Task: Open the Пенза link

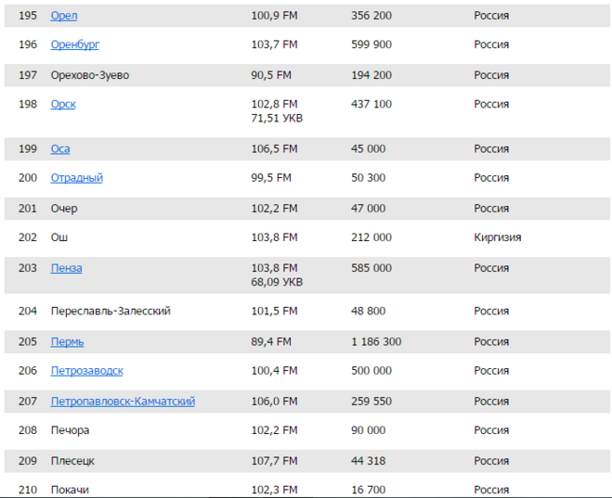Action: click(66, 268)
